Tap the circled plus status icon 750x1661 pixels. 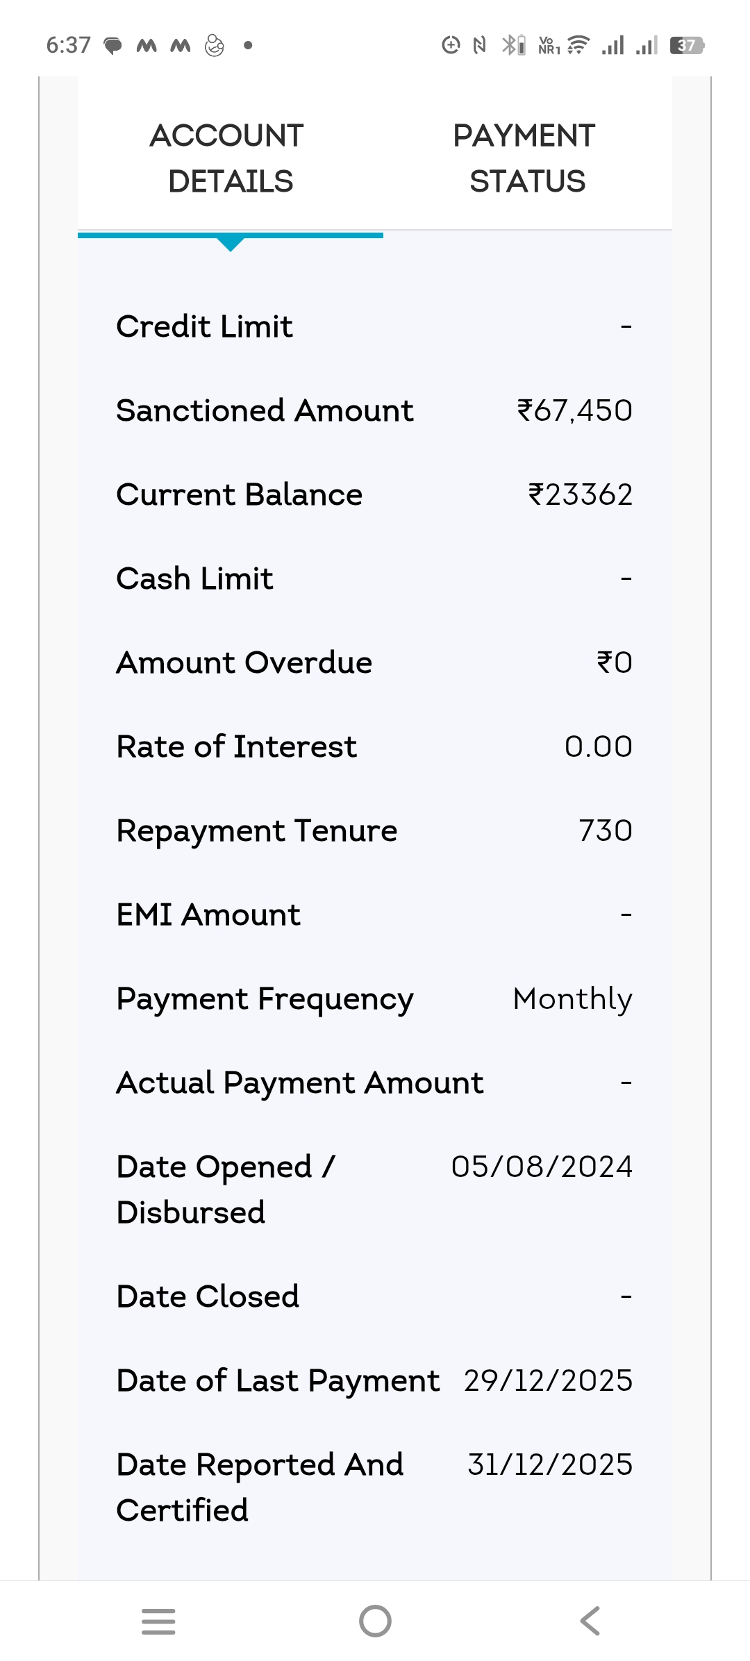(x=451, y=46)
